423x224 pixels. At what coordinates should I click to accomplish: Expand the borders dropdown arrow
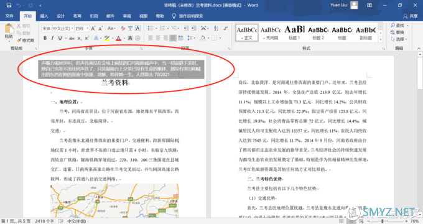coord(220,39)
